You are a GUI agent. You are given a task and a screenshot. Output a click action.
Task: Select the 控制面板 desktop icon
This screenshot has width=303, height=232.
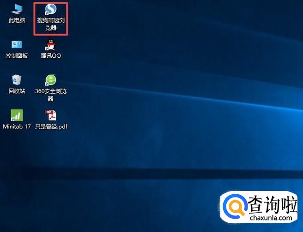coord(17,44)
